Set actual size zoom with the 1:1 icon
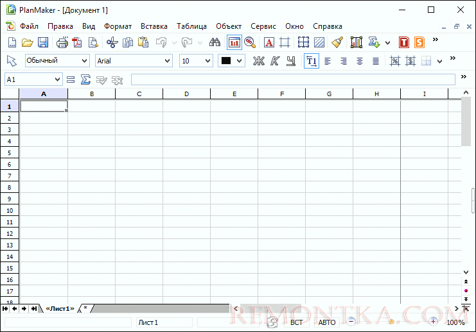Viewport: 476px width, 332px height. pyautogui.click(x=234, y=42)
